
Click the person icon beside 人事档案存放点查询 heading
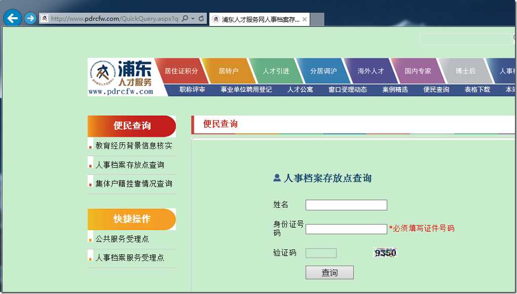point(277,178)
